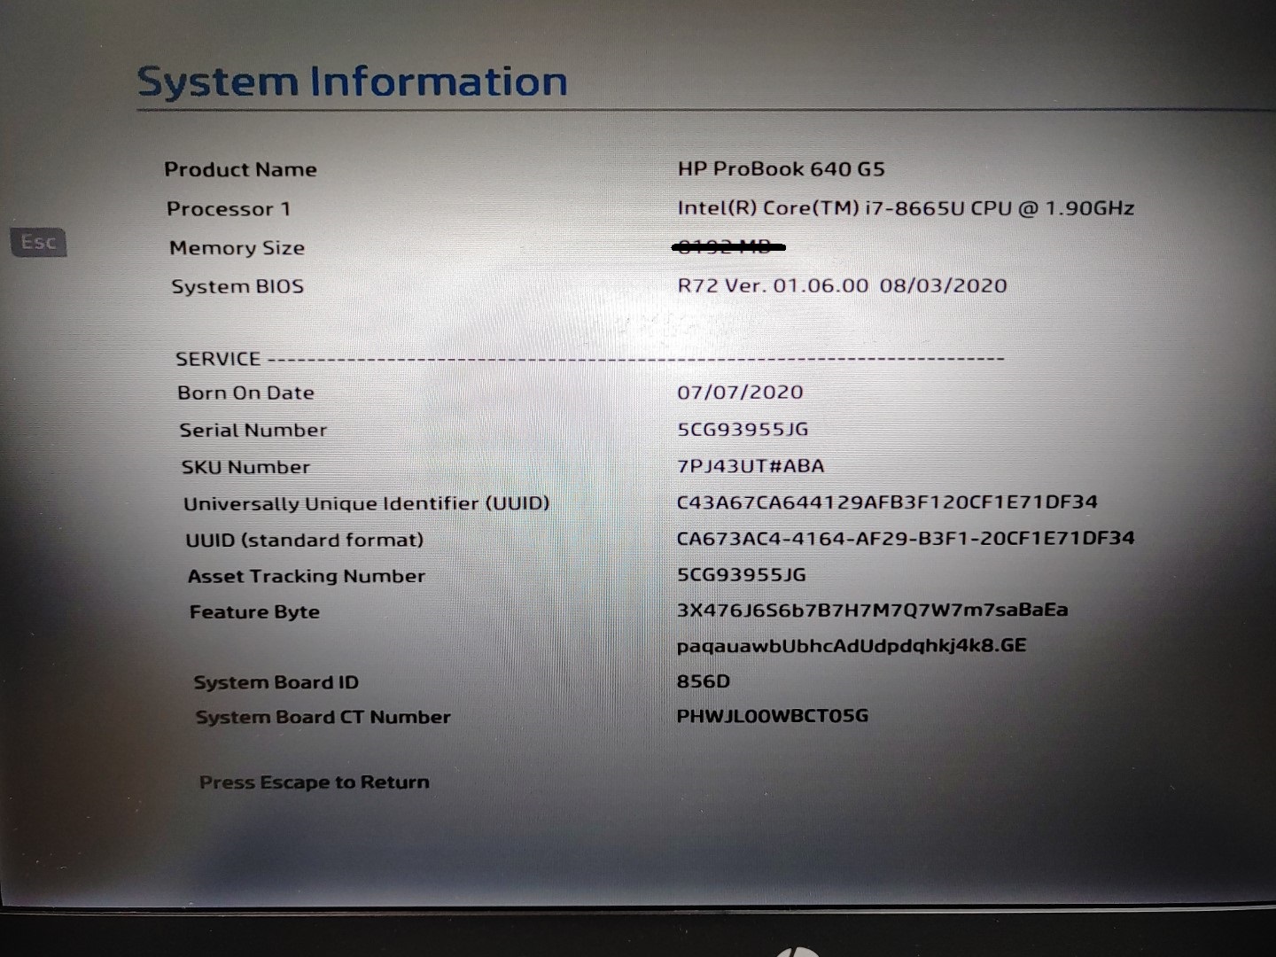Image resolution: width=1276 pixels, height=957 pixels.
Task: Click the System BIOS label
Action: pyautogui.click(x=237, y=286)
